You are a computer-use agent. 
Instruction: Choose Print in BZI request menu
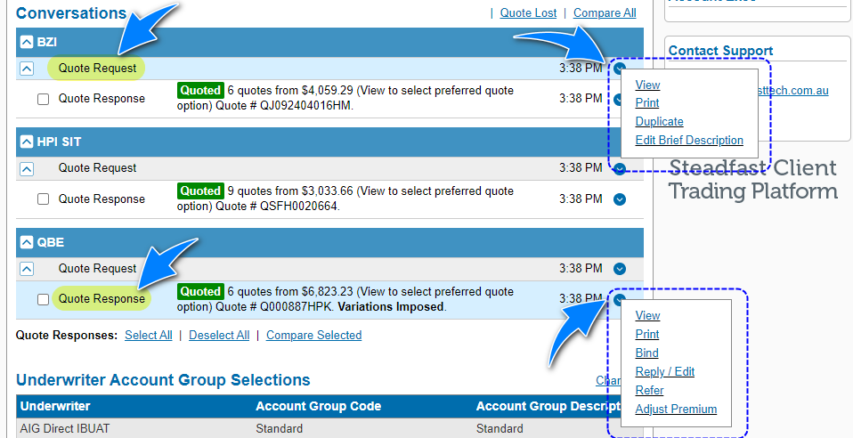[x=647, y=103]
